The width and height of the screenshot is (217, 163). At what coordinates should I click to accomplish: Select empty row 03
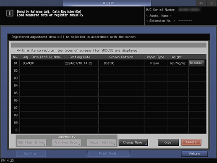pyautogui.click(x=109, y=78)
